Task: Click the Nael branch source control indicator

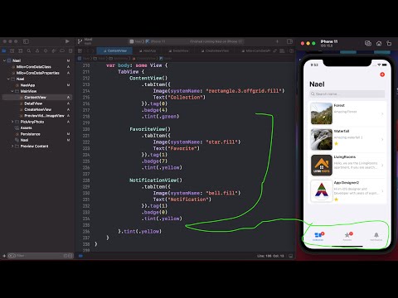Action: pos(85,41)
